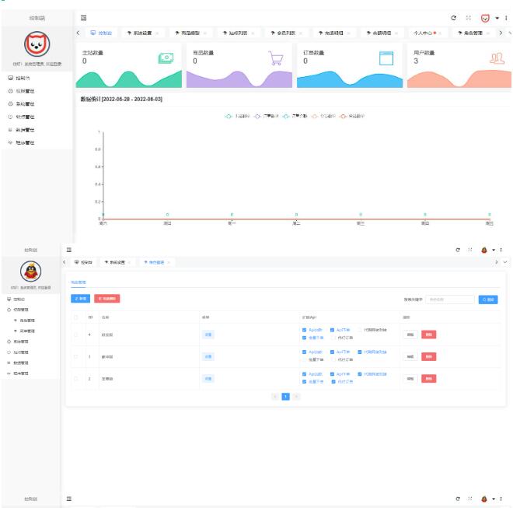
Task: Click the role name search input field
Action: pyautogui.click(x=449, y=299)
